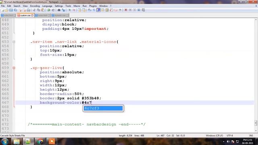This screenshot has width=258, height=145.
Task: Click the Stop Recording macro icon
Action: [x=130, y=10]
